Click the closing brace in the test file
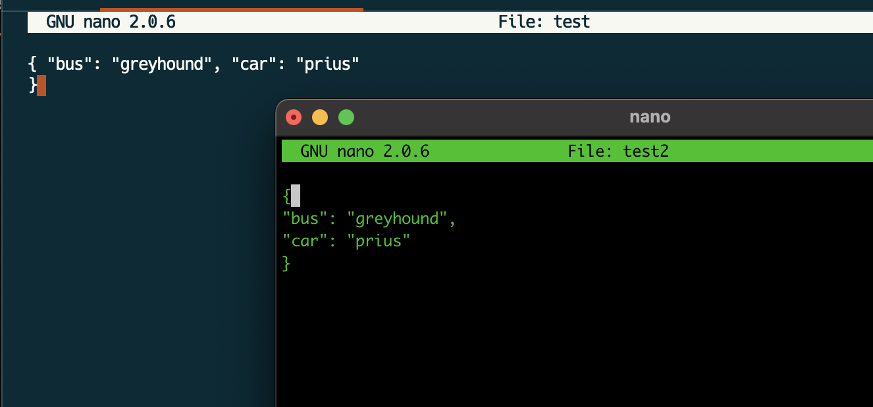 pyautogui.click(x=31, y=86)
